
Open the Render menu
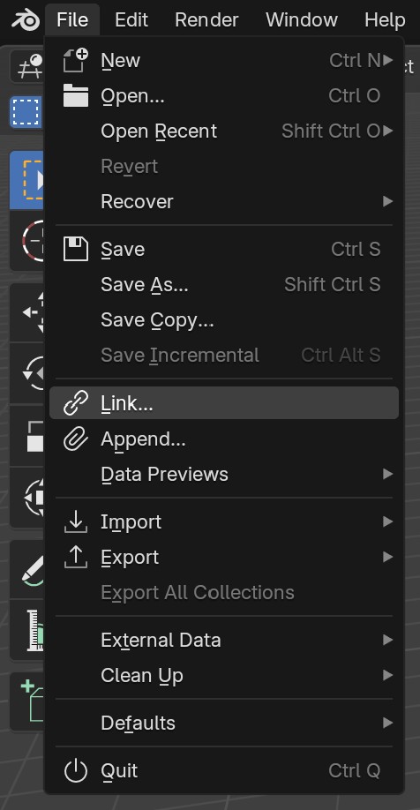[206, 20]
